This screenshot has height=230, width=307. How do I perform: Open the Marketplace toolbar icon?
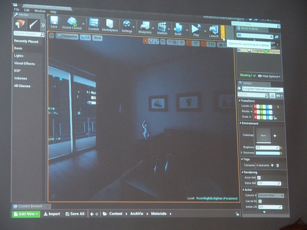click(x=109, y=24)
